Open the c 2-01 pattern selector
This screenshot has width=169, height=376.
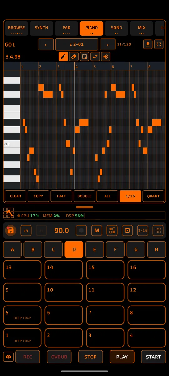pos(77,44)
